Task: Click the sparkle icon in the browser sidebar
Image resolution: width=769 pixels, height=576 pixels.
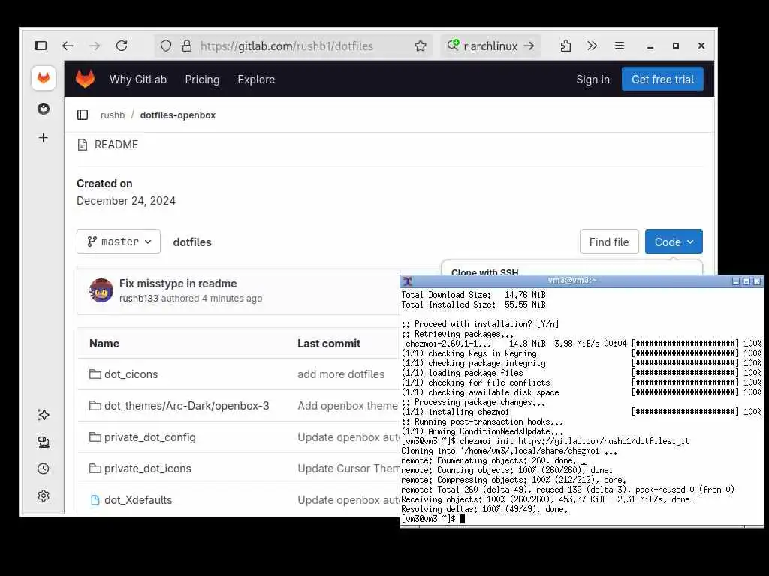Action: pyautogui.click(x=44, y=415)
